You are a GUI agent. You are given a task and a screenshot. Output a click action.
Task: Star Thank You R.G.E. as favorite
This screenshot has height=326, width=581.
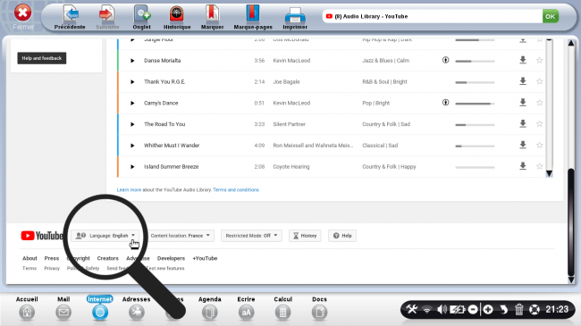click(540, 81)
